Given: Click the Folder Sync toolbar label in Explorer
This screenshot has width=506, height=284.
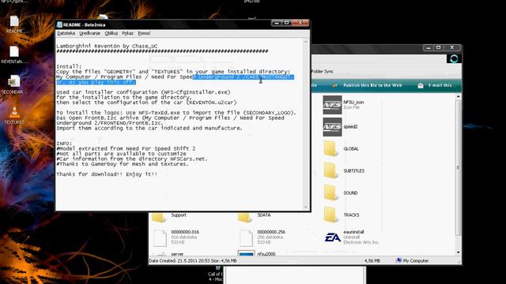Looking at the screenshot, I should click(x=323, y=72).
